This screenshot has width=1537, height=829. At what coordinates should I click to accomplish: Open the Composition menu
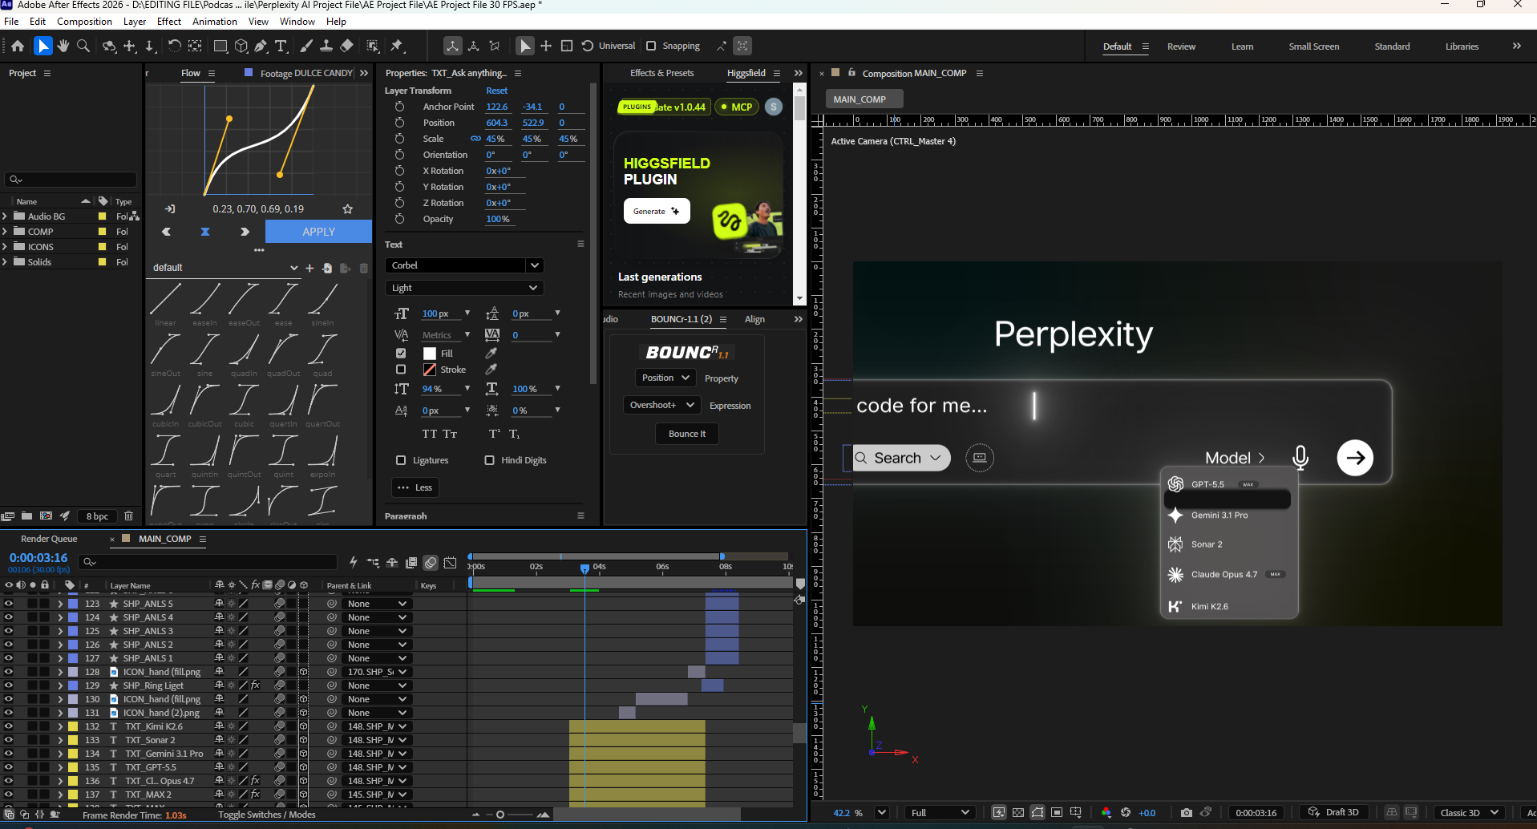coord(84,22)
